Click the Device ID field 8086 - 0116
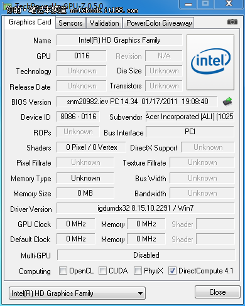The height and width of the screenshot is (306, 245). (78, 117)
